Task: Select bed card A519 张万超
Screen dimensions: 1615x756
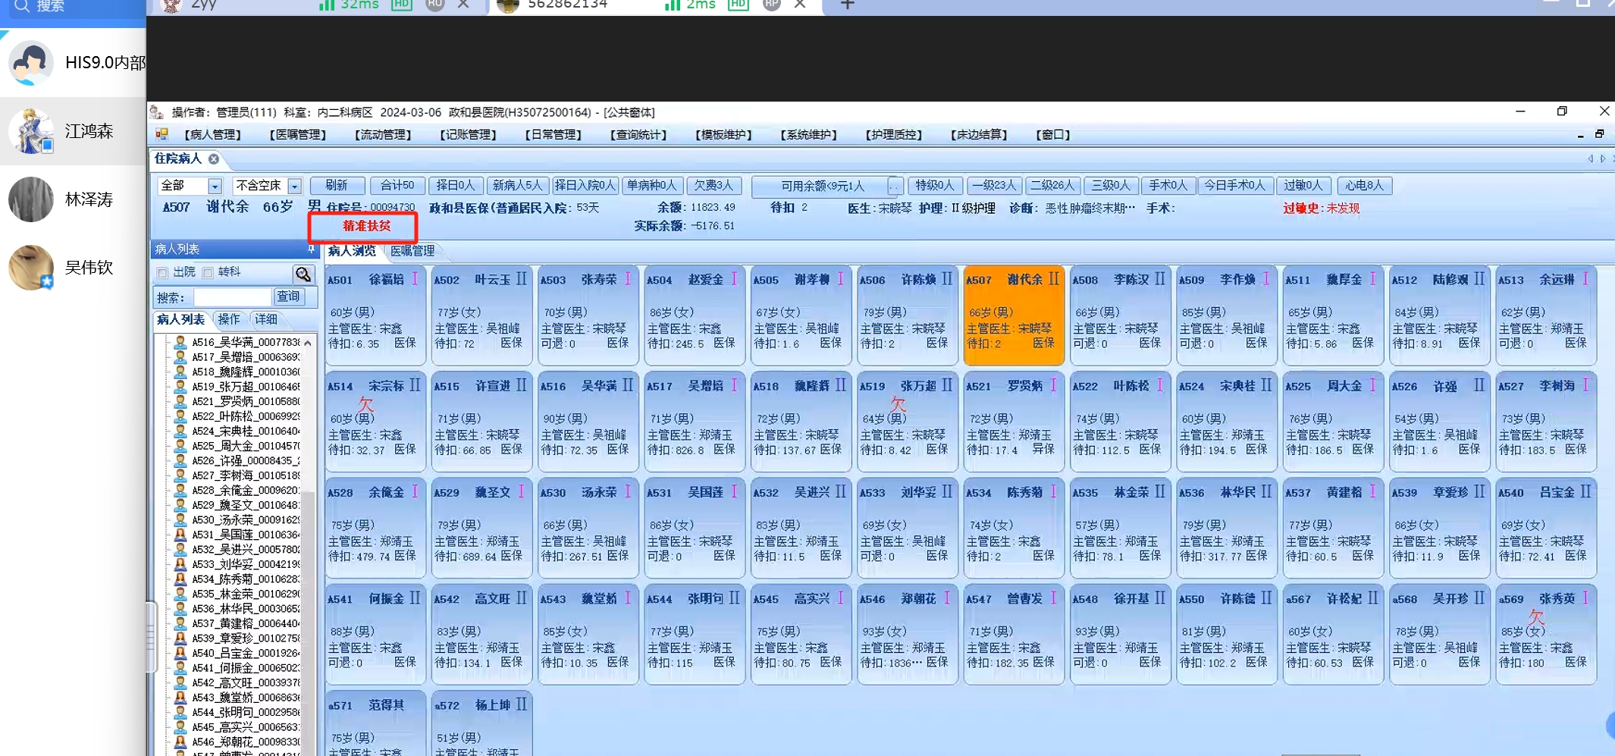Action: tap(908, 422)
